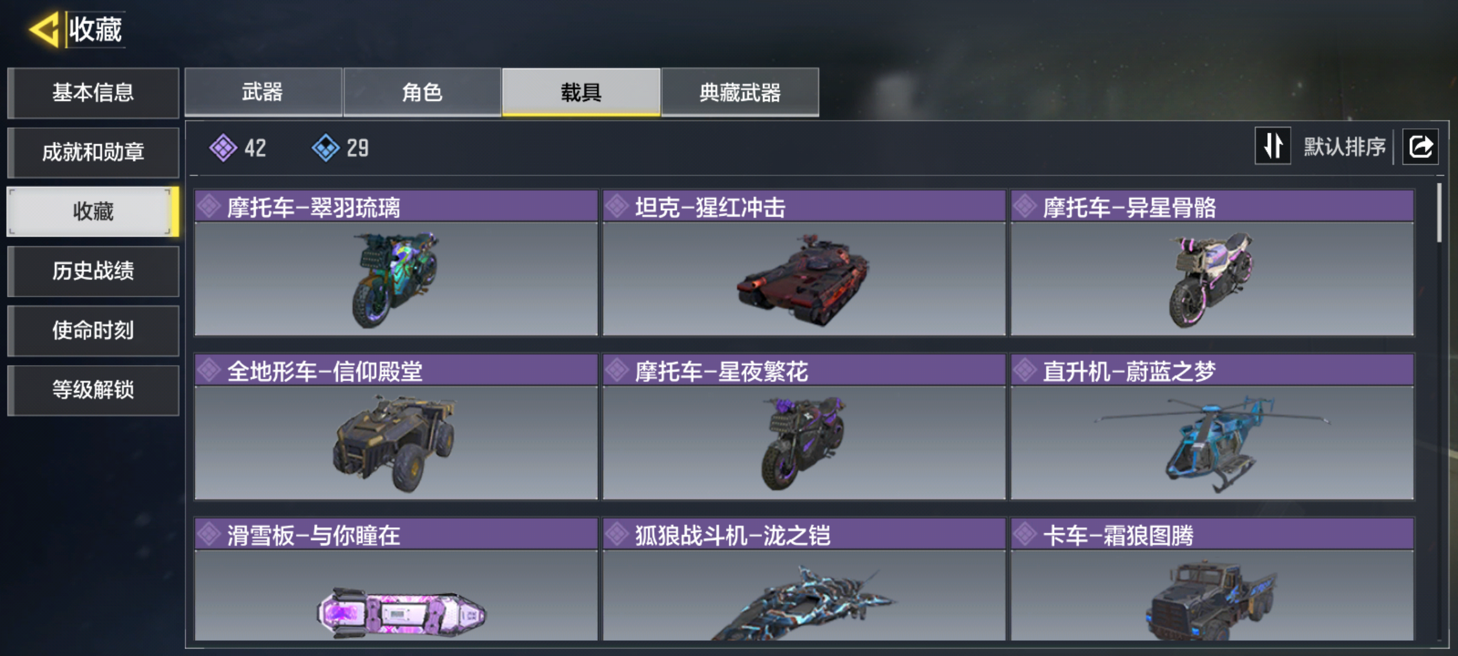This screenshot has width=1458, height=656.
Task: Open the 成就和勋章 section
Action: (x=93, y=152)
